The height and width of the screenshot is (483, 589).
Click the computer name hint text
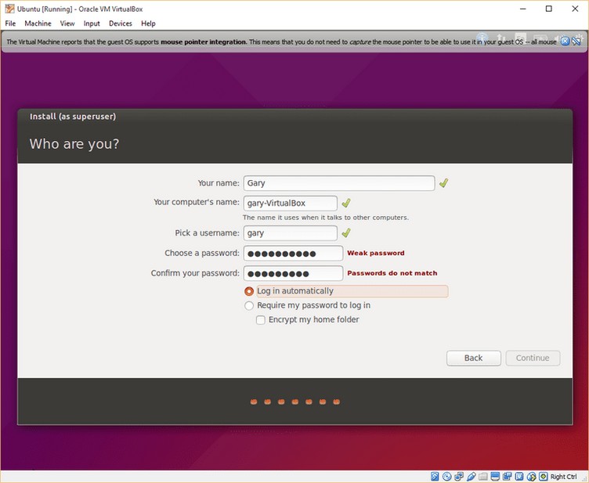click(x=326, y=218)
